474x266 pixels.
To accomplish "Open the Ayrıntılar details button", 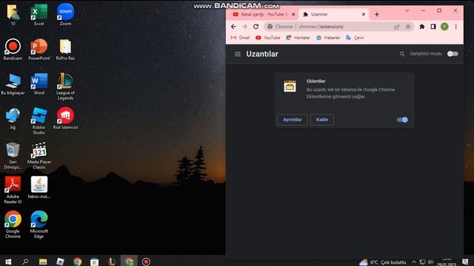I will point(293,120).
